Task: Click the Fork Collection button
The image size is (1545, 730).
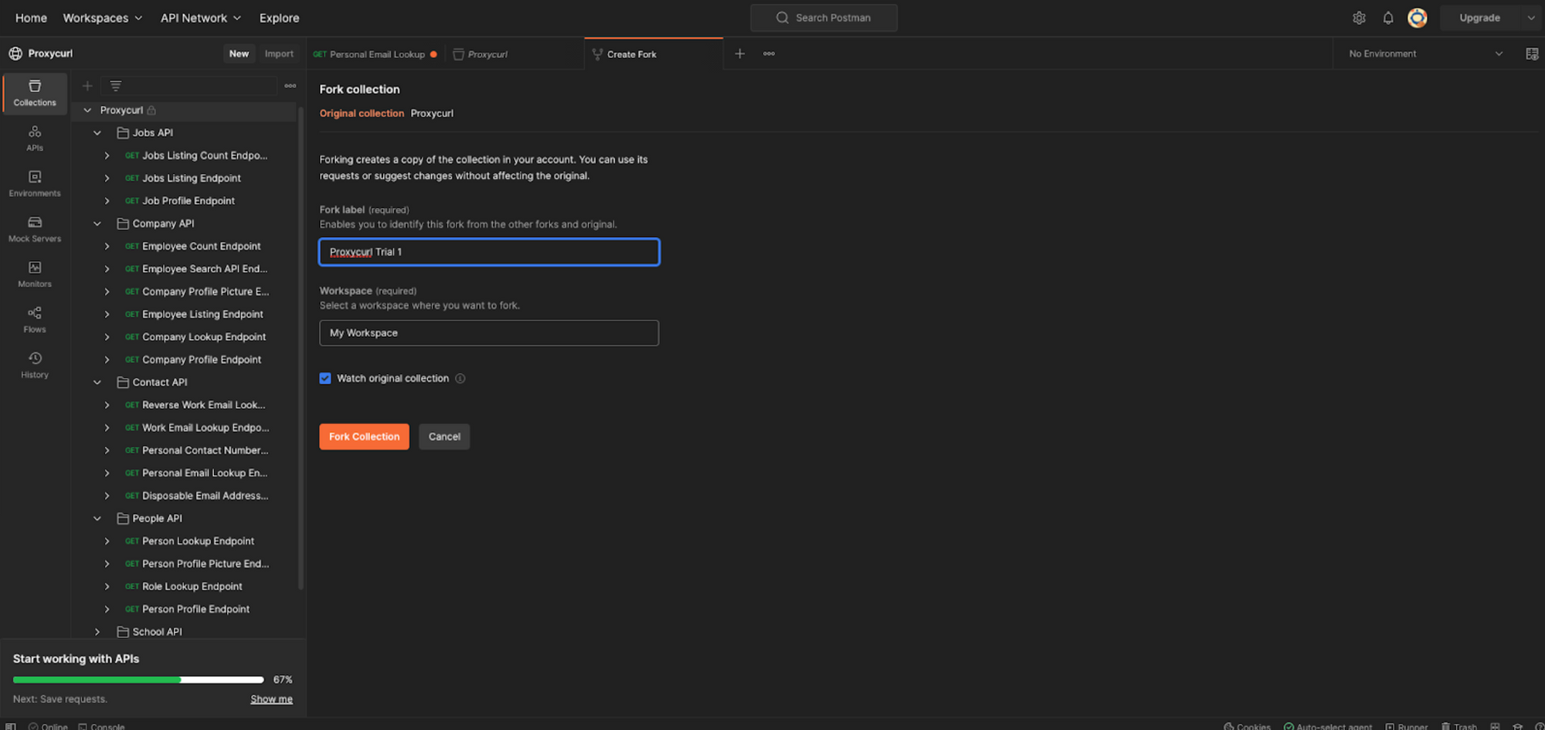Action: [364, 436]
